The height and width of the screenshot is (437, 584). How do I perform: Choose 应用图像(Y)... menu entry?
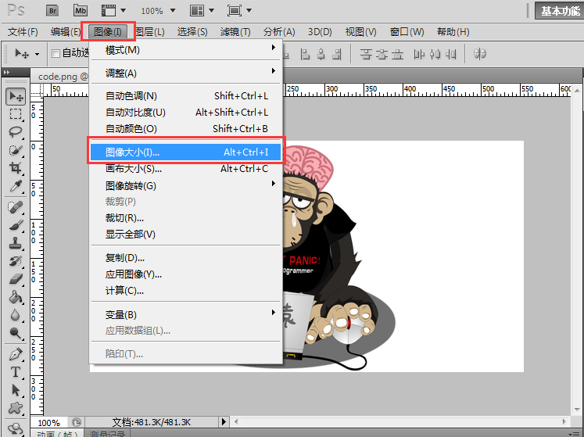(185, 274)
